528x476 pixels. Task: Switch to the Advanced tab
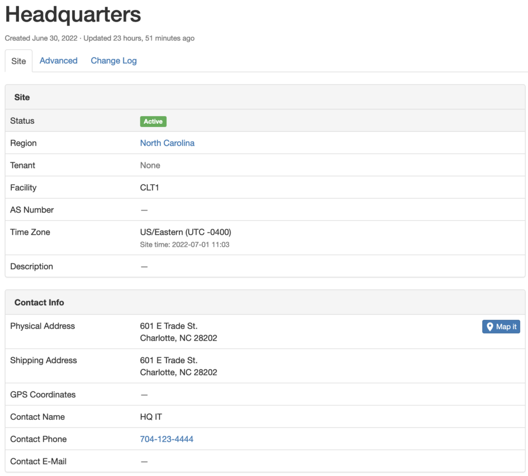coord(59,61)
